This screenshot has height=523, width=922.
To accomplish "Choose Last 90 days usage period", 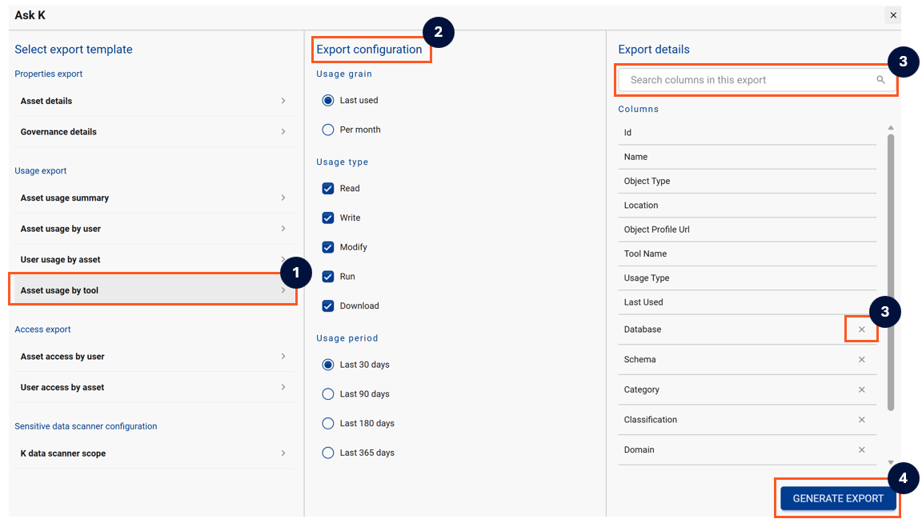I will [328, 394].
